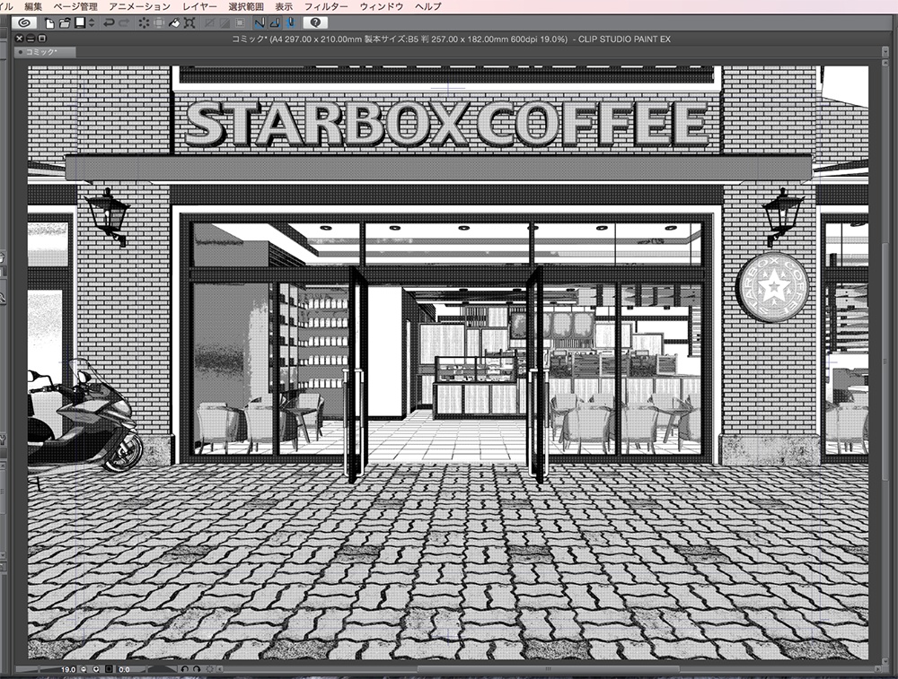Open the 選択範囲 menu
The height and width of the screenshot is (679, 898).
click(x=246, y=6)
